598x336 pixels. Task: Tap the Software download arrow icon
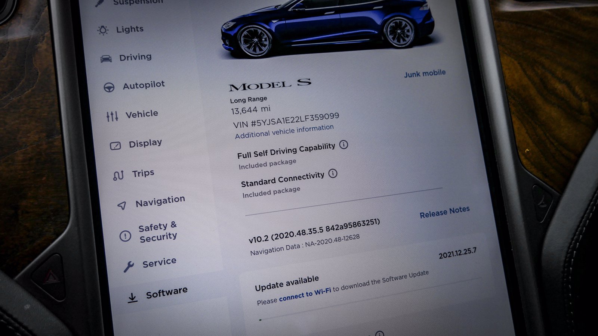pyautogui.click(x=132, y=297)
